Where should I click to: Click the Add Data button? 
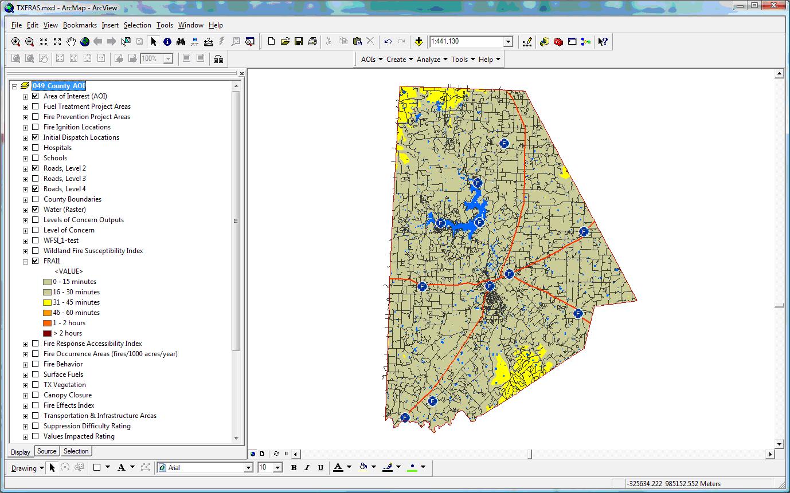pyautogui.click(x=419, y=41)
